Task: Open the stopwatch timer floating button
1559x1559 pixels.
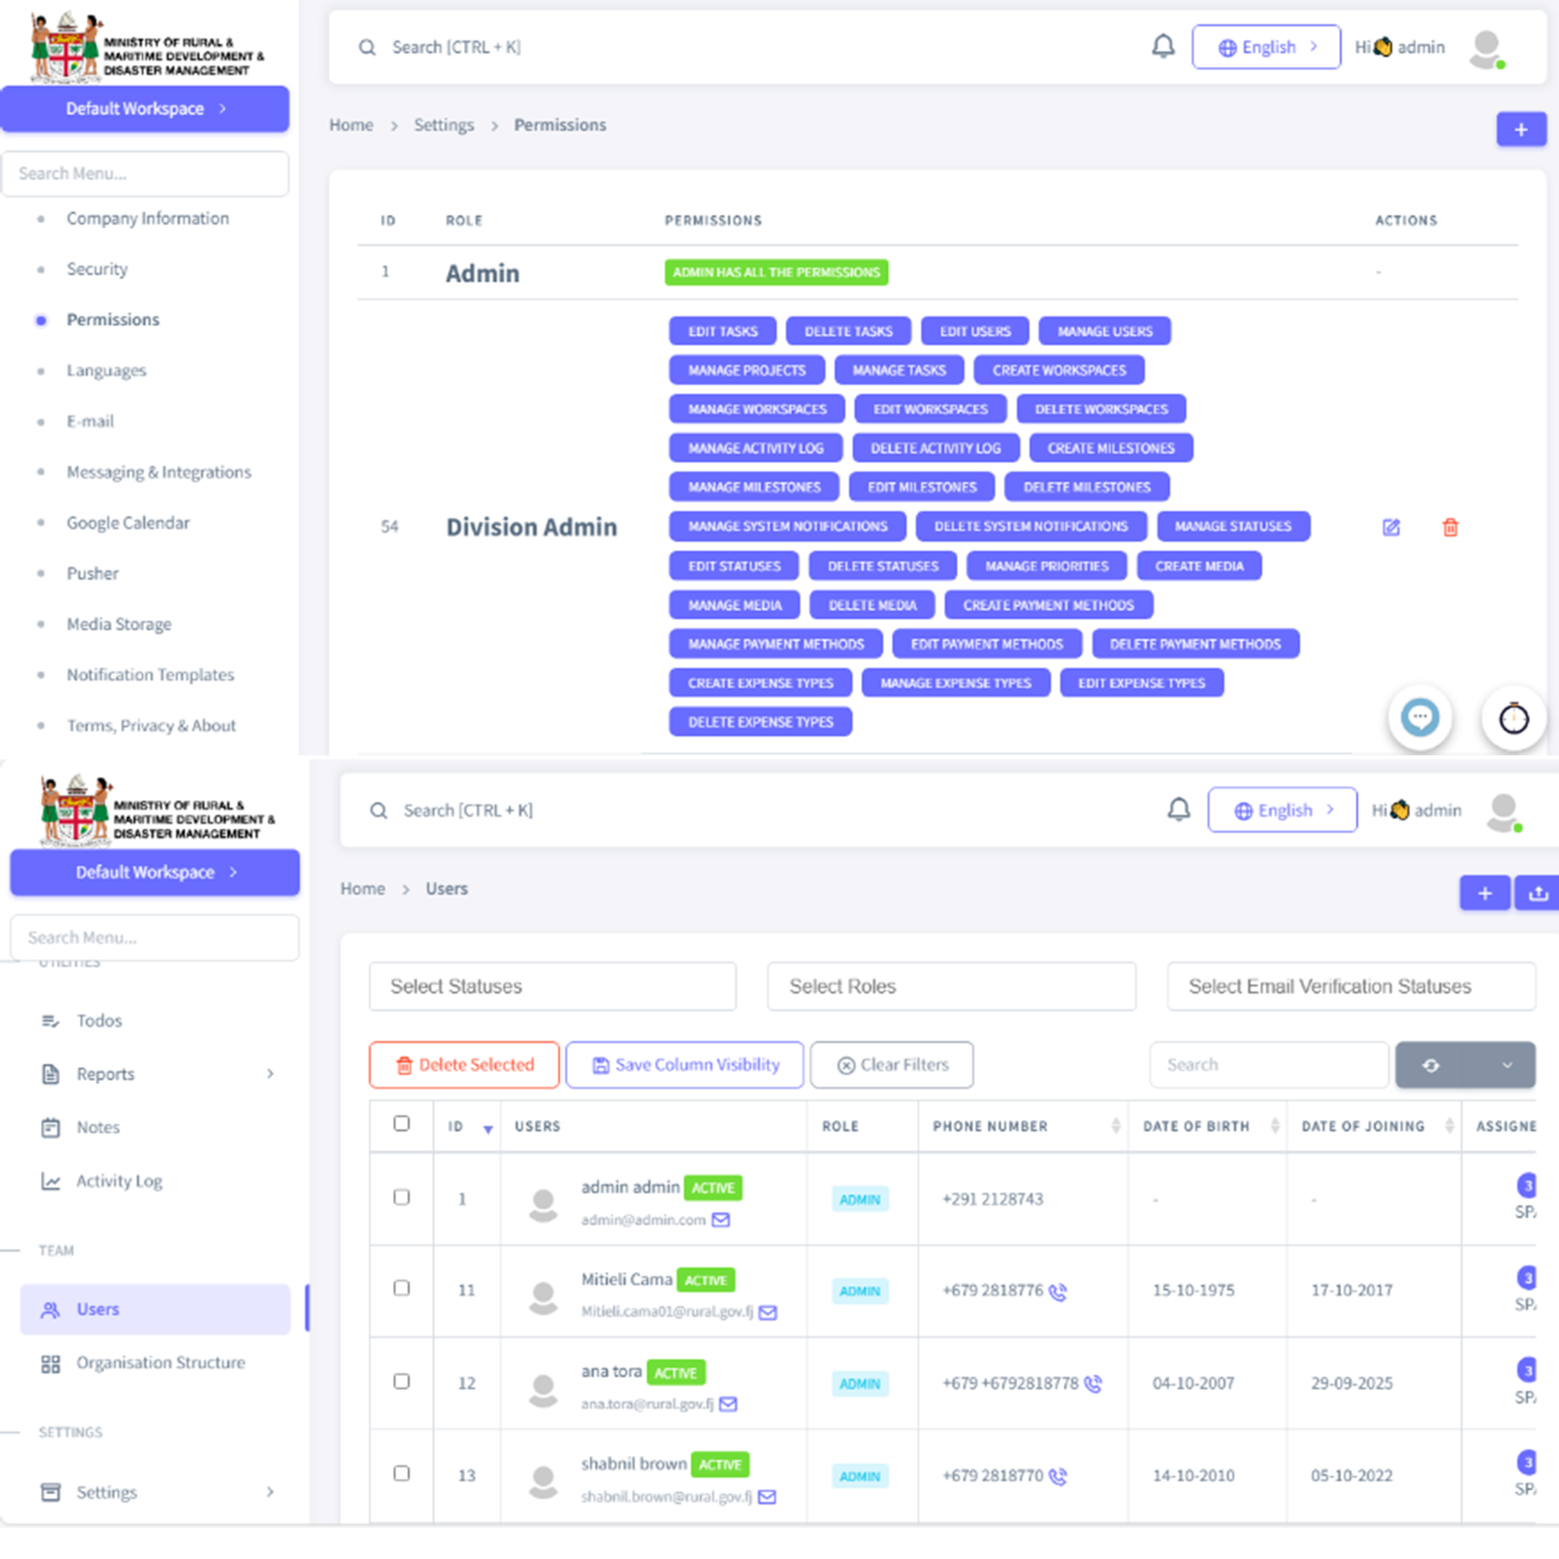Action: click(1514, 717)
